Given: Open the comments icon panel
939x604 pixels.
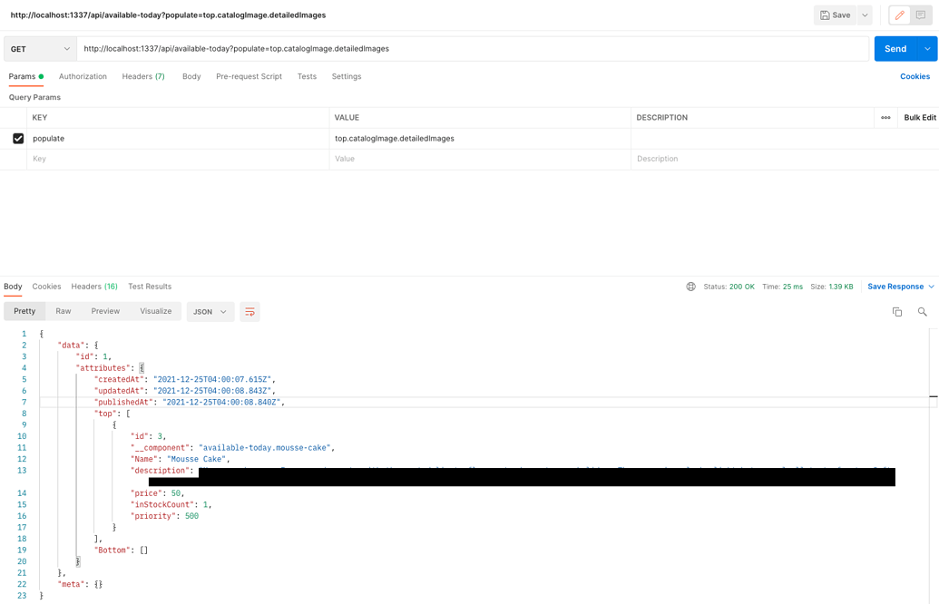Looking at the screenshot, I should (921, 15).
